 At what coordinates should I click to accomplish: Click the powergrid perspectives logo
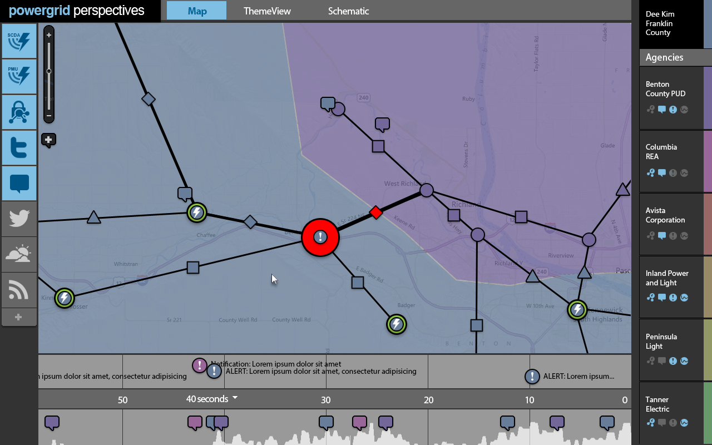77,10
